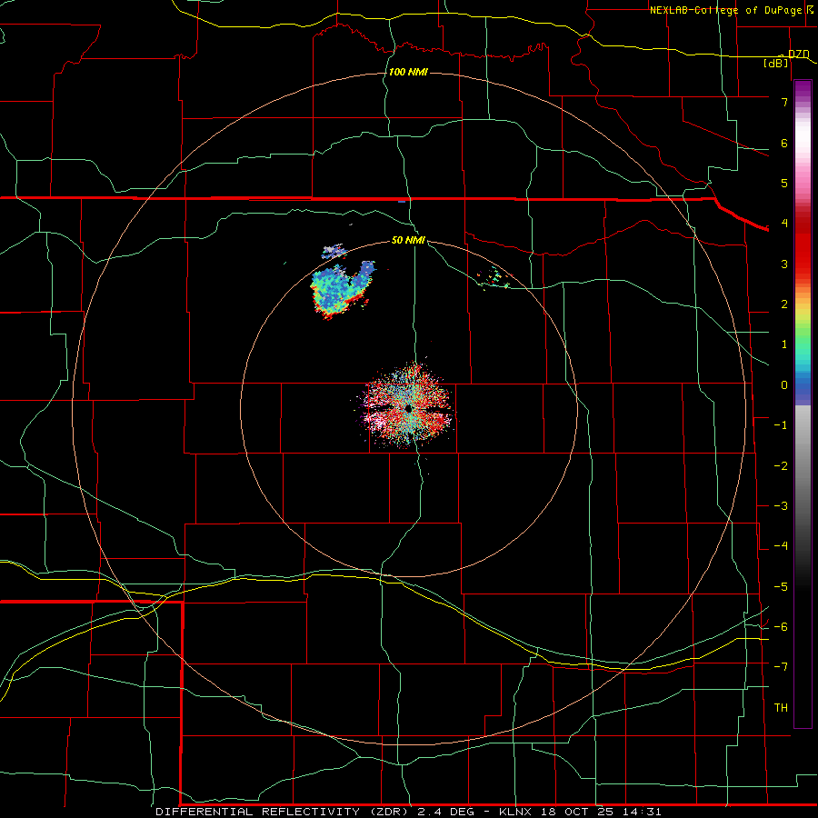Click the -3 value on the dB scale
818x818 pixels.
coord(781,506)
